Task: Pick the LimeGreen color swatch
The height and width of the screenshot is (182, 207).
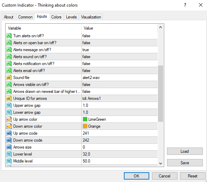Action: (x=85, y=119)
